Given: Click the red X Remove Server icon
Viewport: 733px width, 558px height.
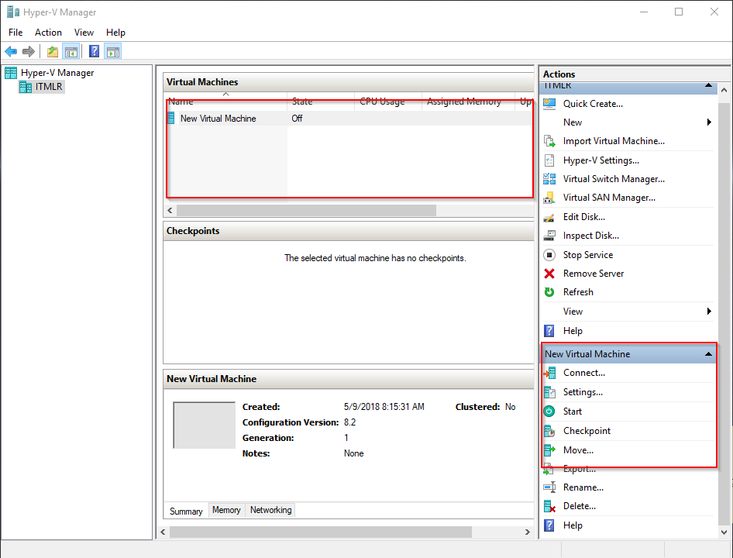Looking at the screenshot, I should [x=549, y=274].
